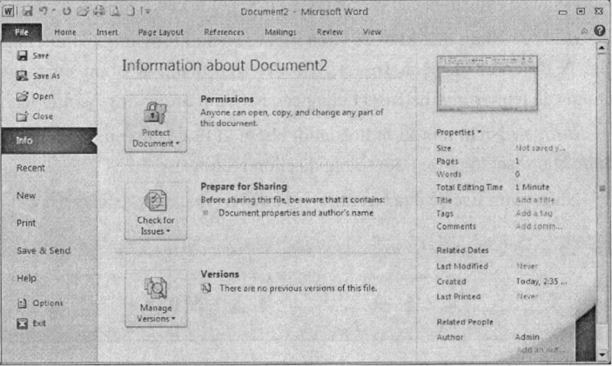Viewport: 612px width, 366px height.
Task: Click the Words value '0'
Action: tap(517, 174)
